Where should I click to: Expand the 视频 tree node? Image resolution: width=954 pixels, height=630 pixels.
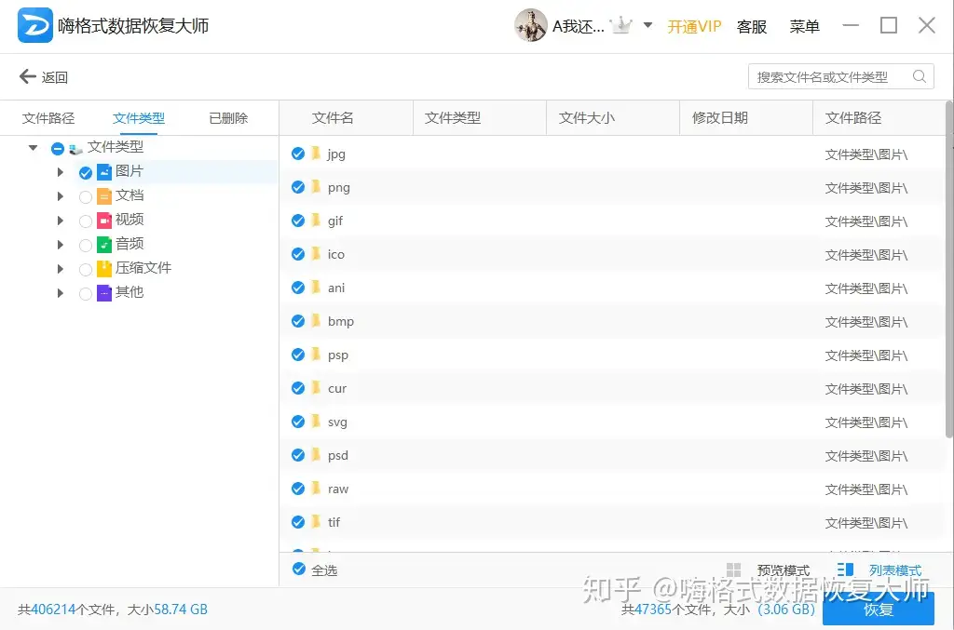pos(61,221)
